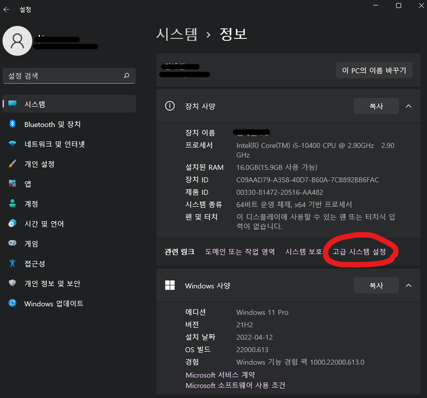Click the Windows logo beside Windows 사양
Image resolution: width=427 pixels, height=398 pixels.
170,285
